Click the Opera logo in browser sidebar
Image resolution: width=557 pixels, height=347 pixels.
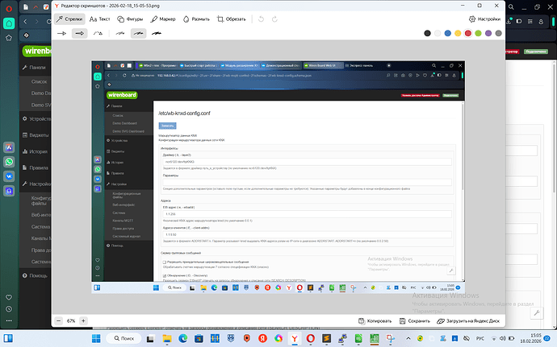point(9,8)
